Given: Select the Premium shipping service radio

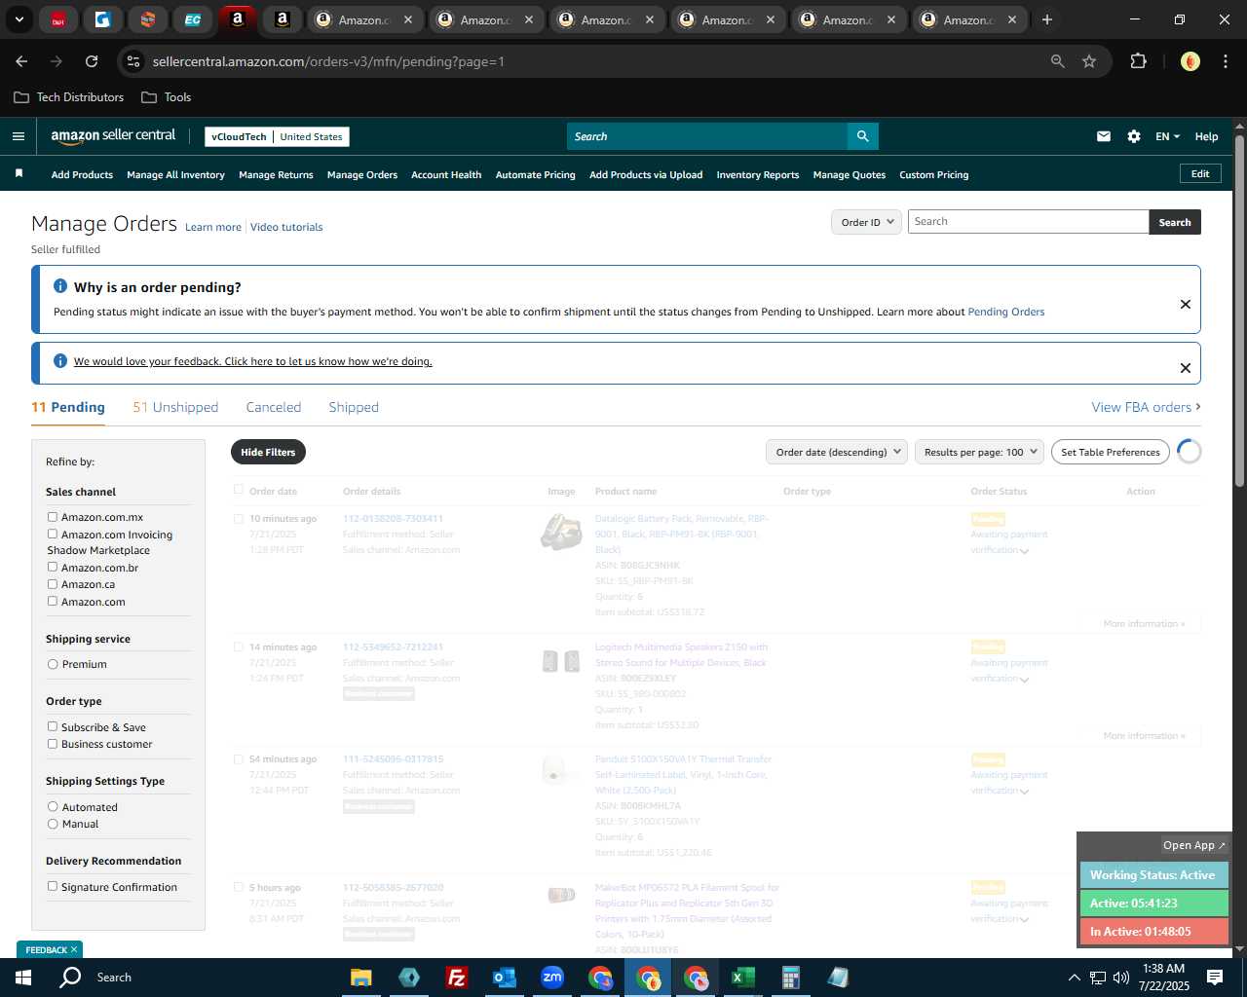Looking at the screenshot, I should pos(53,664).
